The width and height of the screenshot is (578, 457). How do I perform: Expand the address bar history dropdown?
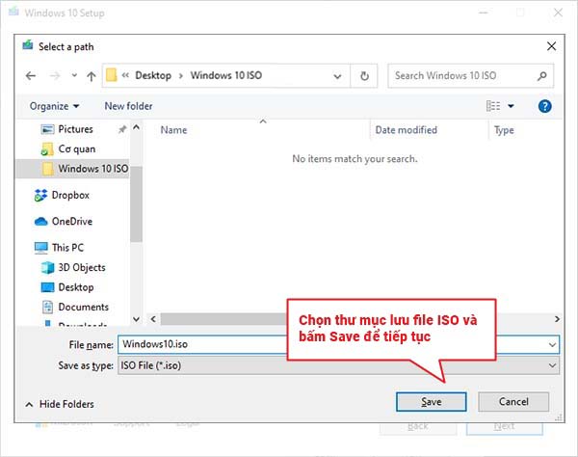point(337,76)
